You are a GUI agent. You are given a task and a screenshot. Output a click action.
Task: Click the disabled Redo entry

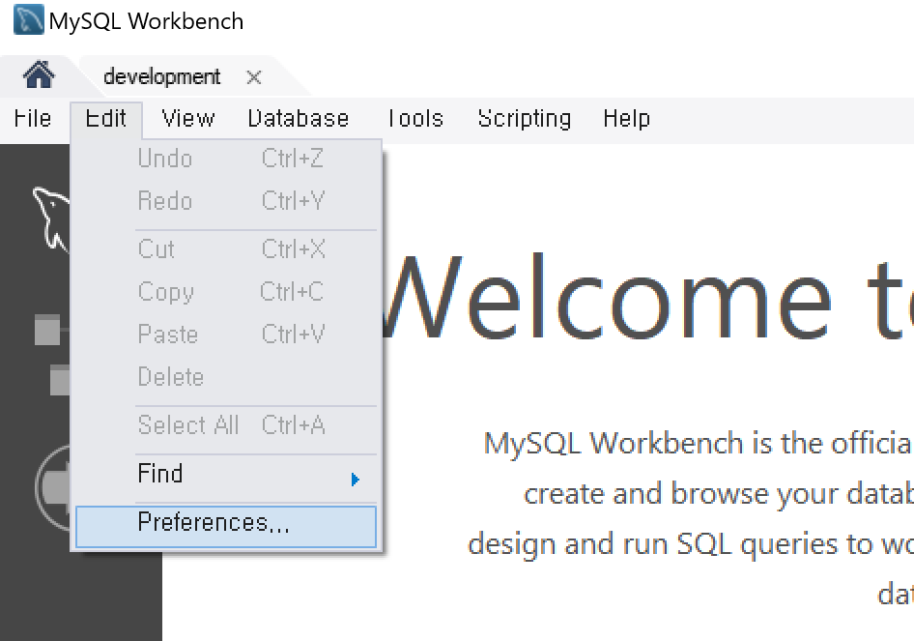tap(226, 201)
